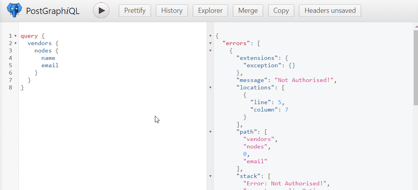The height and width of the screenshot is (190, 418).
Task: Run the query with the play button
Action: pyautogui.click(x=101, y=10)
